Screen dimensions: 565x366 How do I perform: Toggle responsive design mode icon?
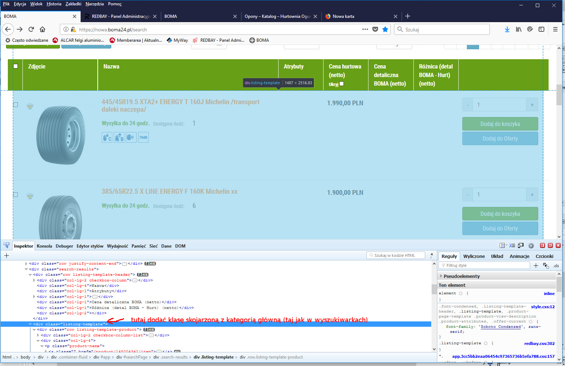[521, 245]
